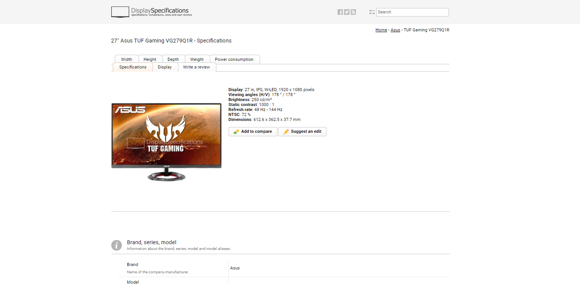Screen dimensions: 580x284
Task: Open the Depth tab
Action: pos(173,59)
